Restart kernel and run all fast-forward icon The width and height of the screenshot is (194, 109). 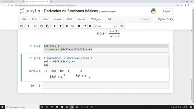90,26
